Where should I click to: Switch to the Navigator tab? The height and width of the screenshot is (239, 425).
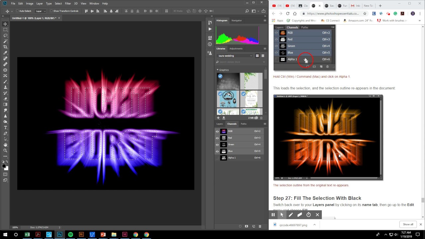236,21
